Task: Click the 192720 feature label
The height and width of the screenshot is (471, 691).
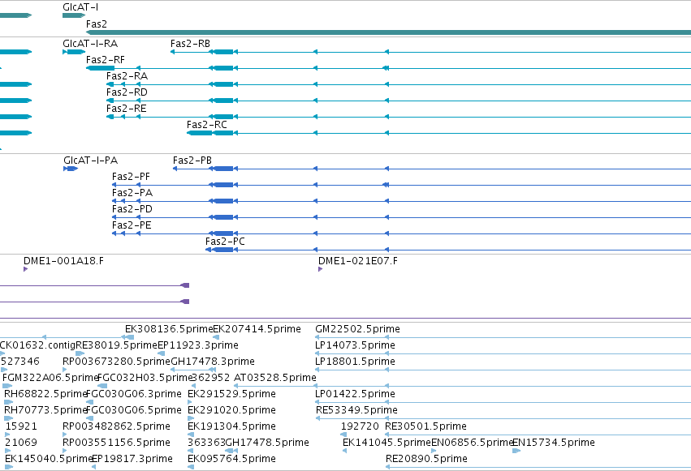Action: click(x=360, y=426)
